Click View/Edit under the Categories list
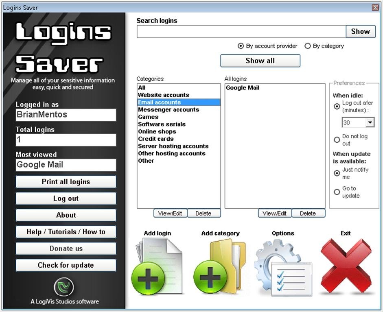383x312 pixels. [x=170, y=213]
